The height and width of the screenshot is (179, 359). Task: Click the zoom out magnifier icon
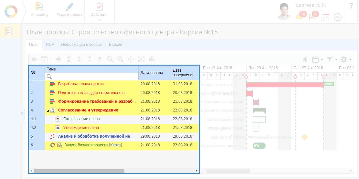(x=110, y=59)
